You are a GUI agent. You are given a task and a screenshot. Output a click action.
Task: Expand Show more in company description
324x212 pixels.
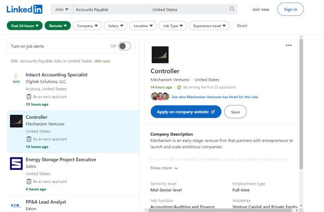[164, 168]
